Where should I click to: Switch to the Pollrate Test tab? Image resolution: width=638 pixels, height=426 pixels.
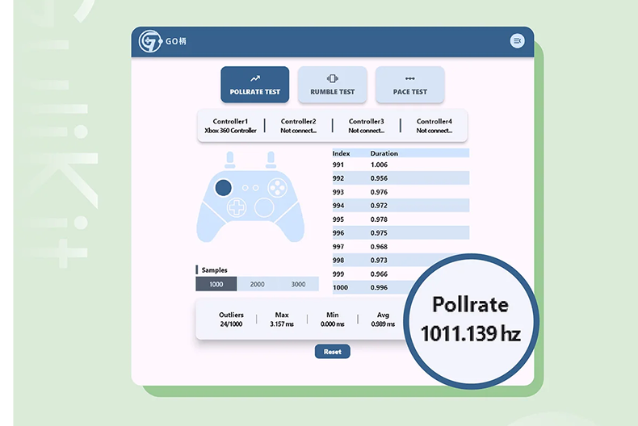(255, 85)
